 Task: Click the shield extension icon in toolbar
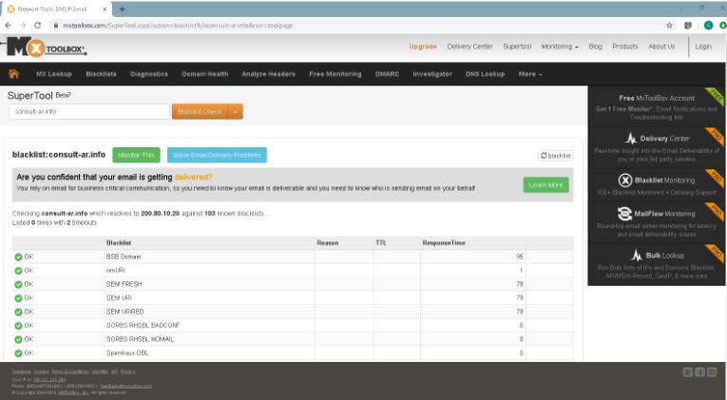pyautogui.click(x=688, y=26)
